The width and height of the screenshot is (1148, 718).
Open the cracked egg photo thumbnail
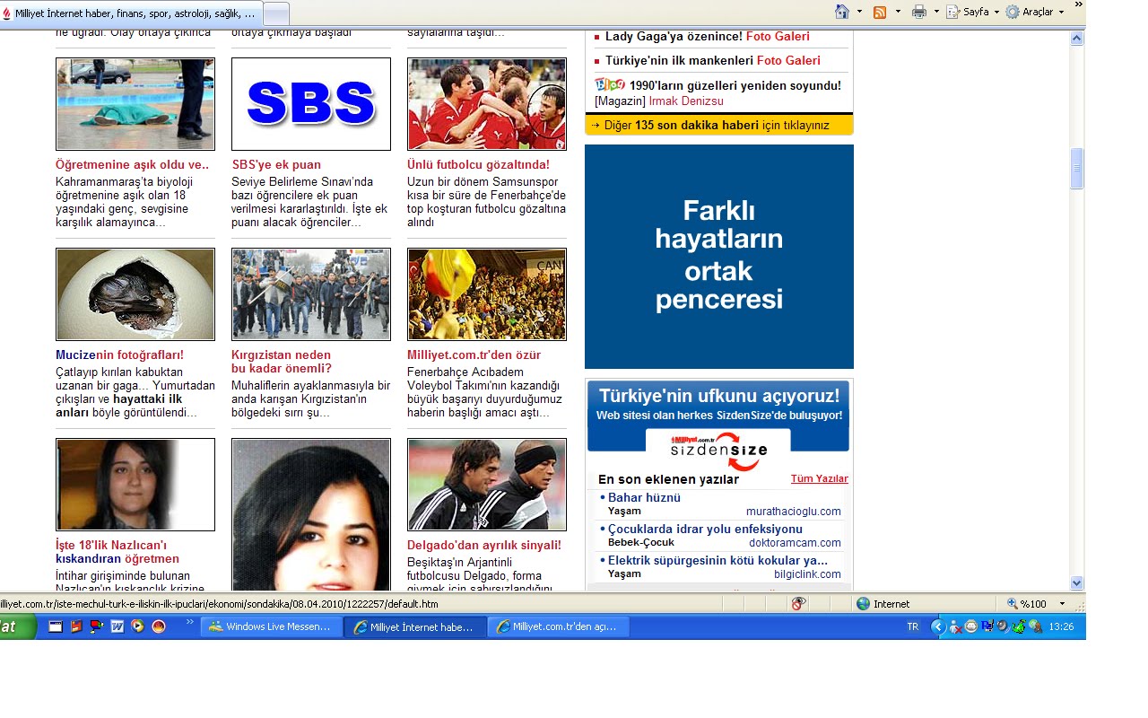click(x=135, y=294)
